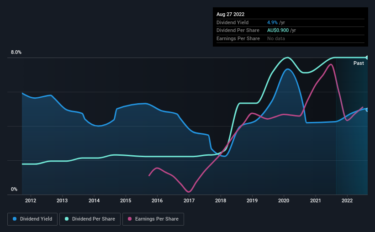375x232 pixels.
Task: Click the teal Dividend Per Share legend dot
Action: tap(67, 219)
